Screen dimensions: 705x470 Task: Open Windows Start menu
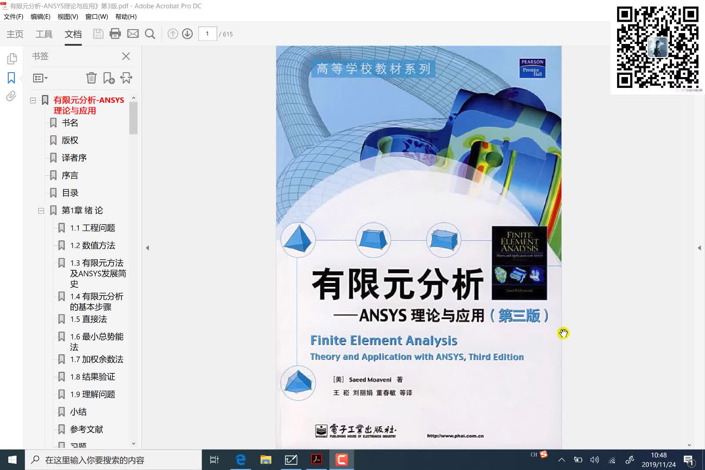tap(12, 460)
